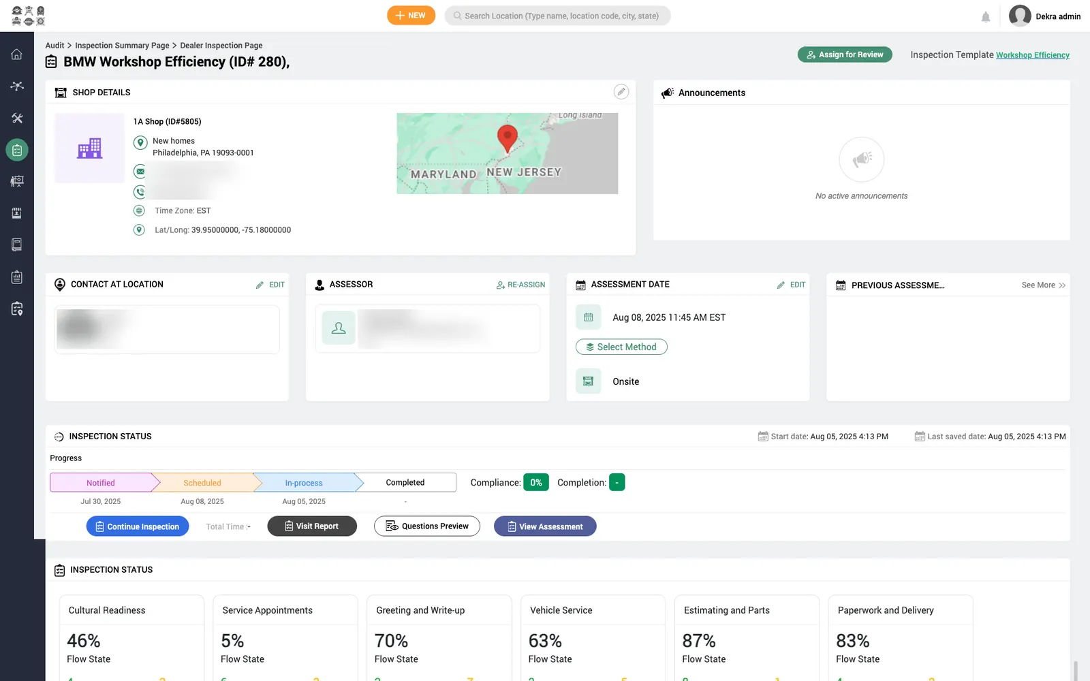Click the Onsite method icon
Viewport: 1090px width, 681px height.
[588, 381]
